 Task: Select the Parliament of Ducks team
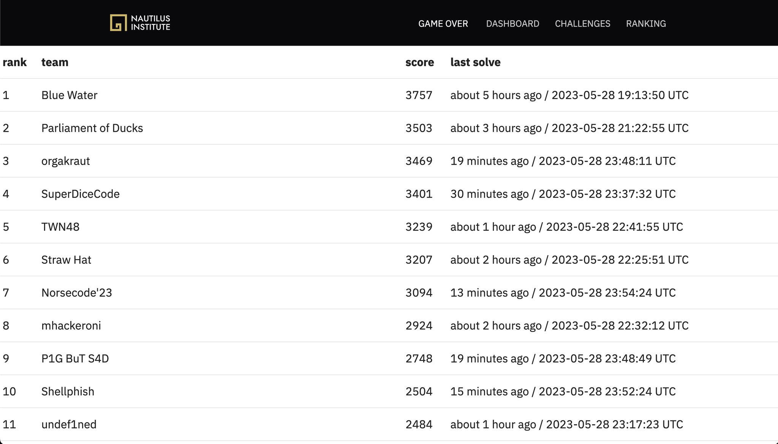pos(92,128)
